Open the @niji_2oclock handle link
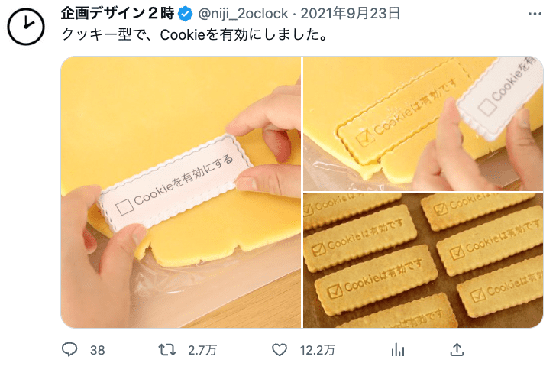 (243, 14)
